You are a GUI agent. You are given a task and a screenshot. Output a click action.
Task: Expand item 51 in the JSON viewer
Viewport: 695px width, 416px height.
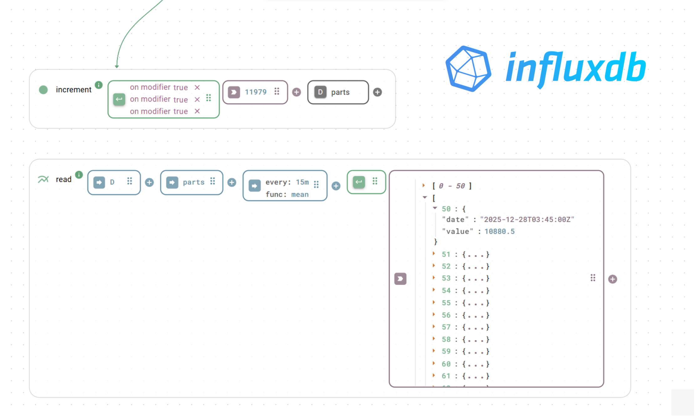pos(433,254)
